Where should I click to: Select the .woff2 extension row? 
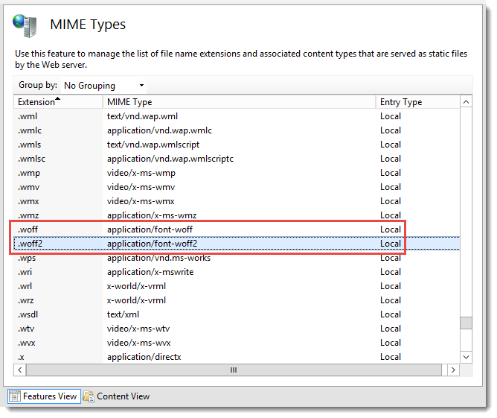point(237,244)
